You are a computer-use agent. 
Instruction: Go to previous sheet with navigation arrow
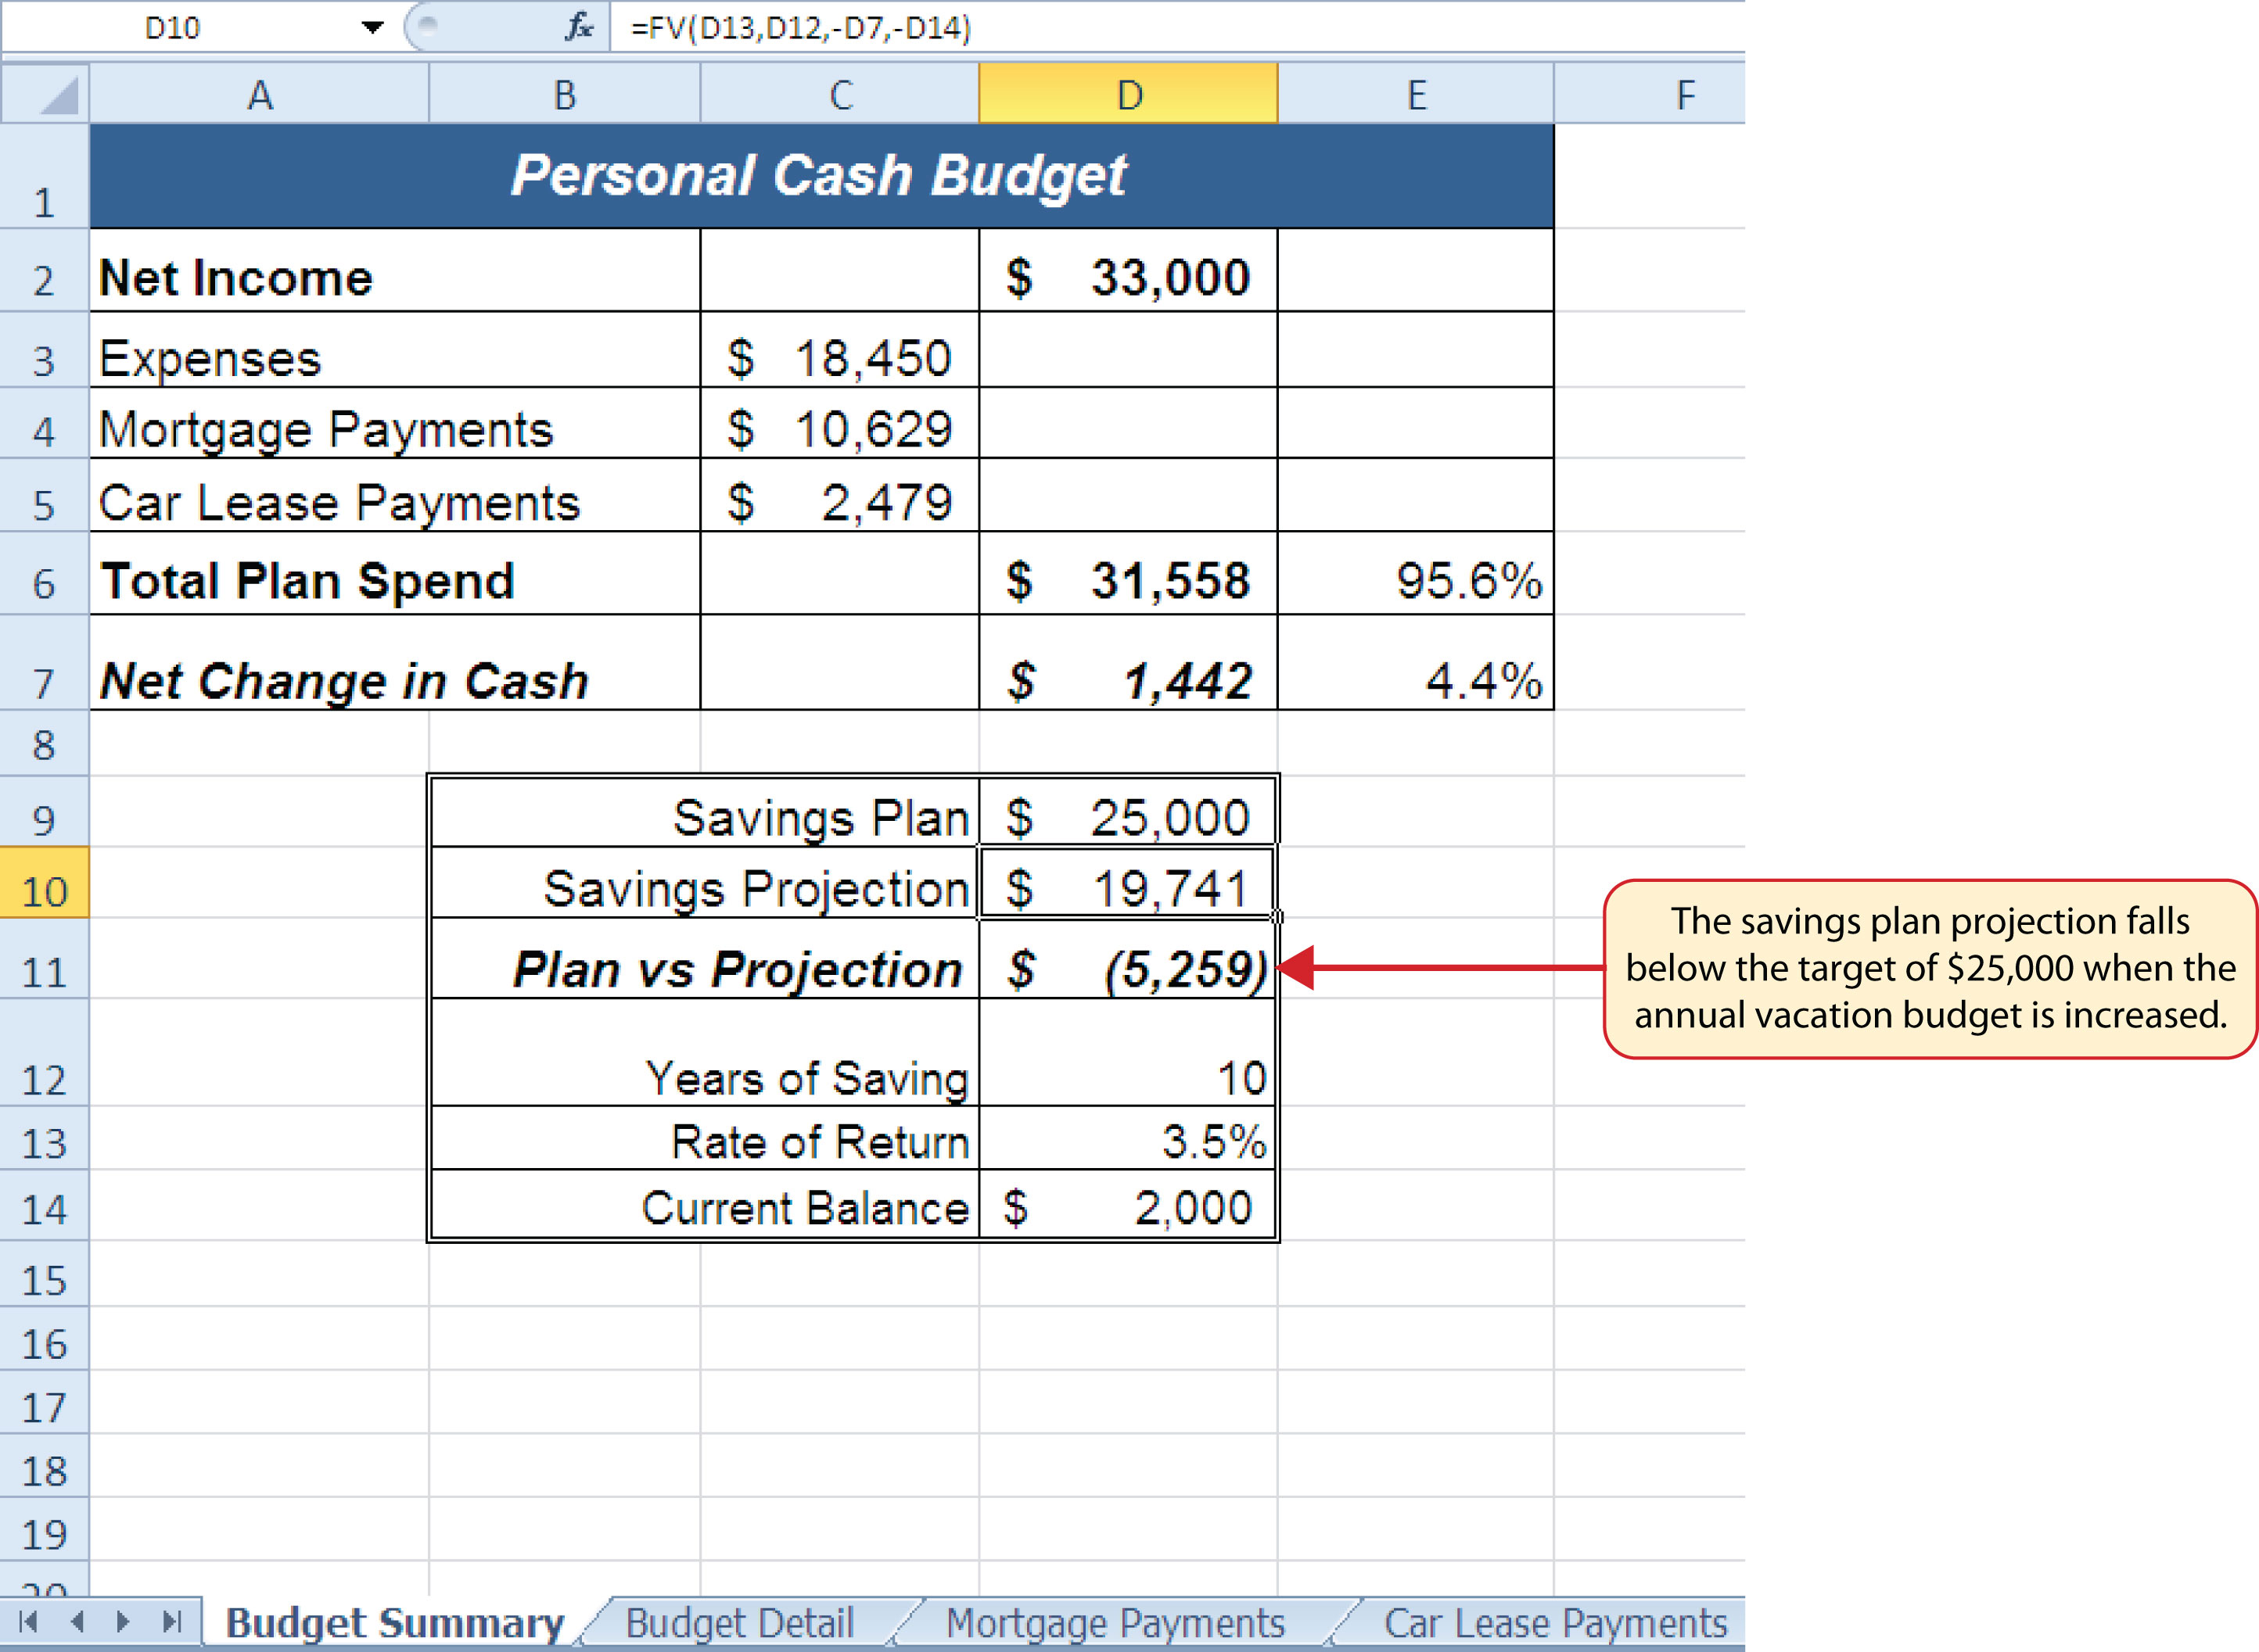[77, 1621]
